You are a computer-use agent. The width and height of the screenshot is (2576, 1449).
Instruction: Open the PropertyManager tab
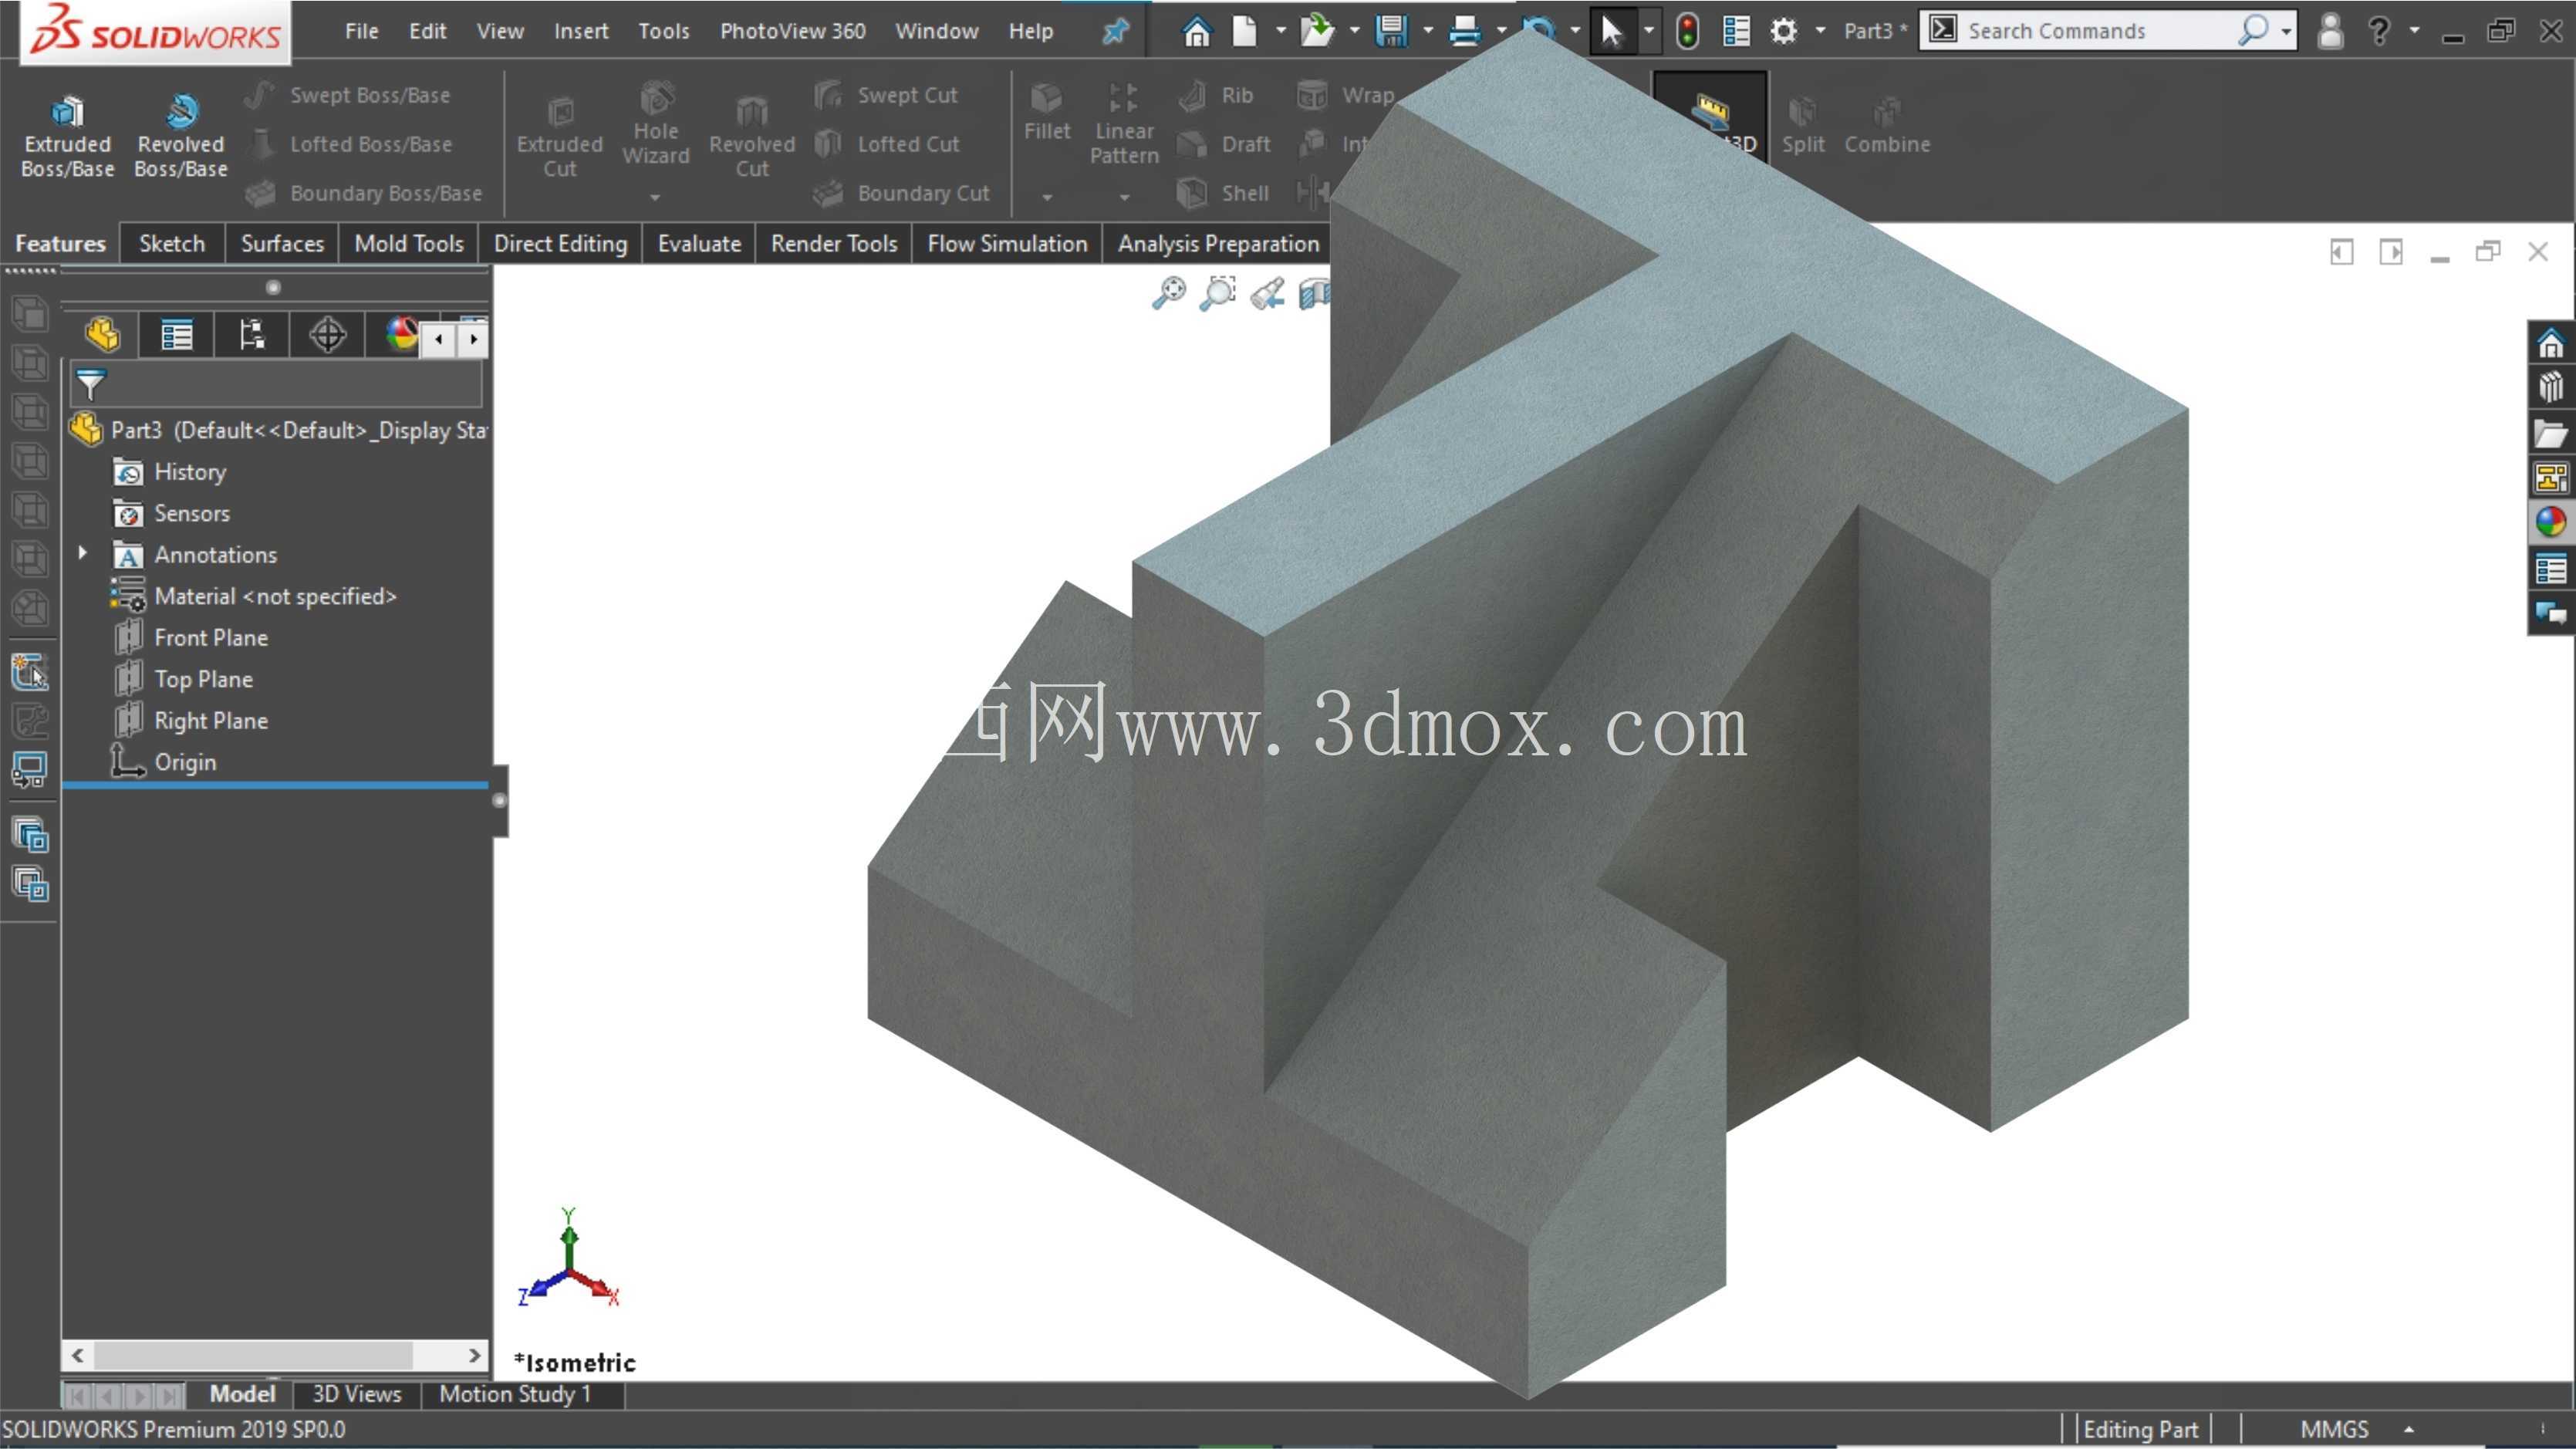(x=177, y=335)
